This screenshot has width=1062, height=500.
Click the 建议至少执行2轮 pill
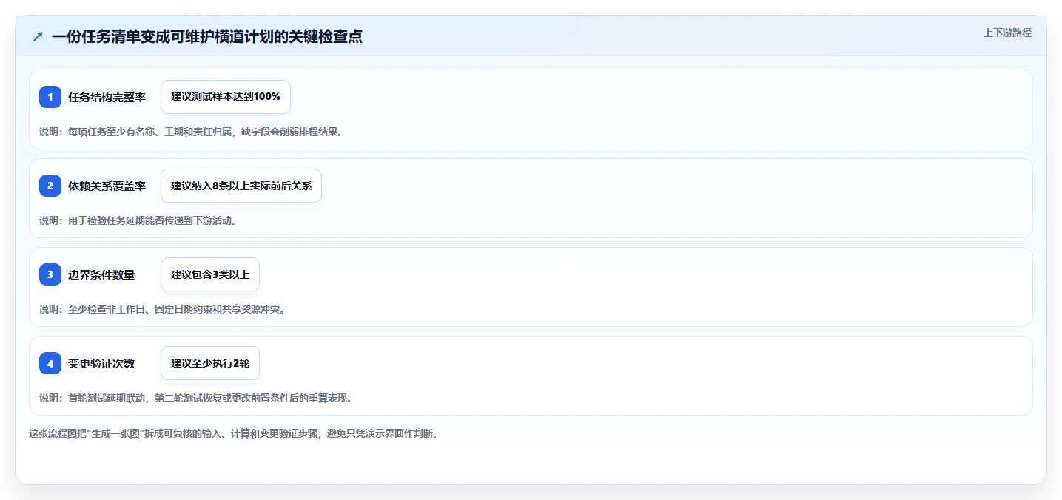pos(210,363)
